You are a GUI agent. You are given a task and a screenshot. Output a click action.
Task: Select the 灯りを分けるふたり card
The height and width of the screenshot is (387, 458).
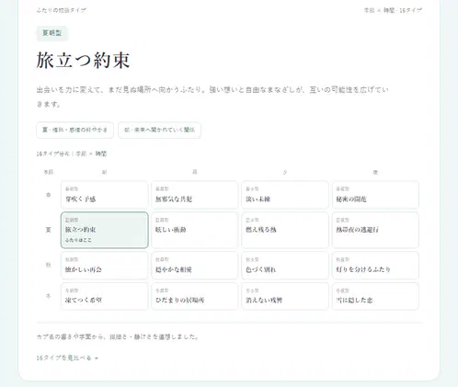tap(375, 266)
